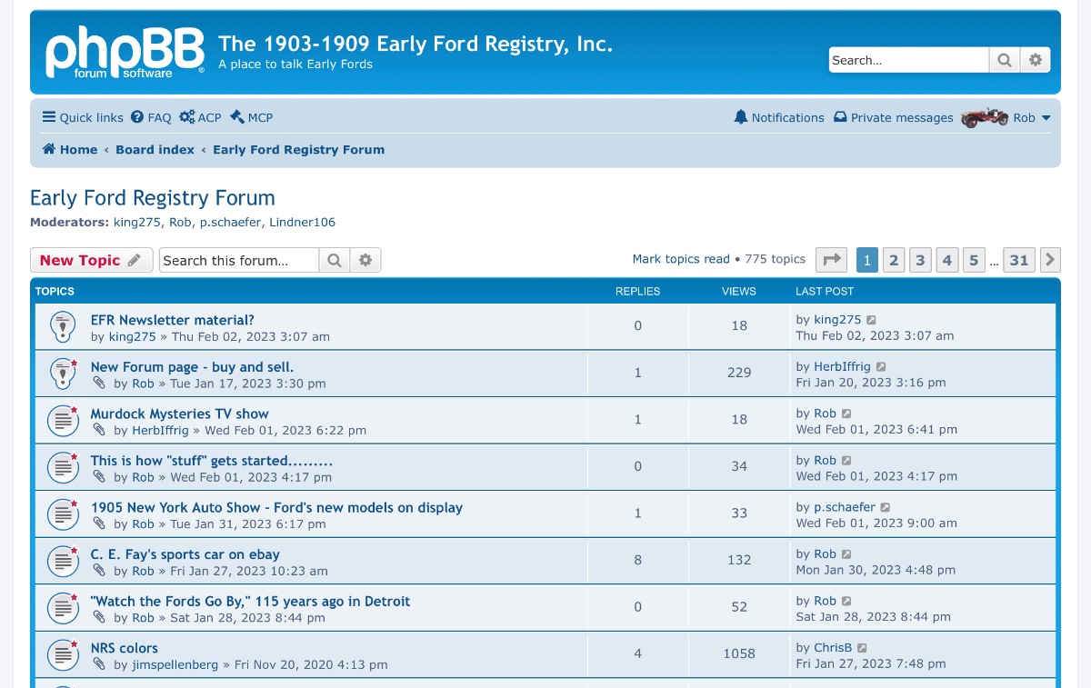
Task: Click the New Topic button
Action: [x=90, y=260]
